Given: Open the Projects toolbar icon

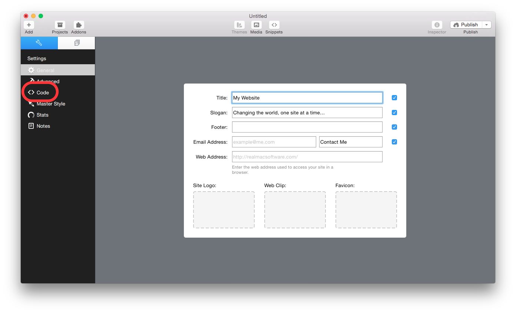Looking at the screenshot, I should click(60, 25).
